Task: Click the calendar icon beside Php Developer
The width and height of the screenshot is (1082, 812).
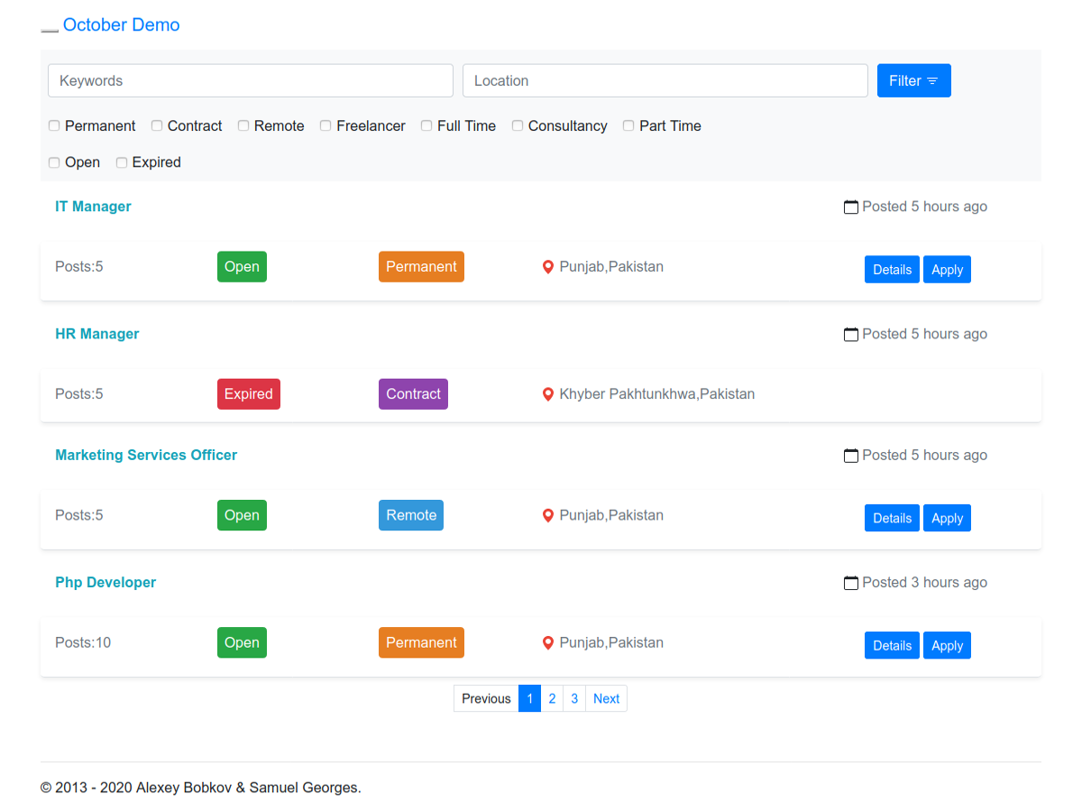Action: 850,583
